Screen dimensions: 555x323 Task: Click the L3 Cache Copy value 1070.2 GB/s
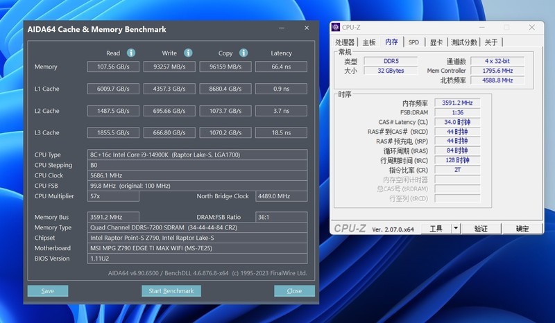(x=225, y=132)
